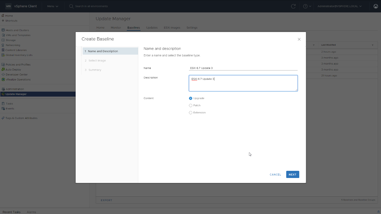Click the Last Modified column header

tap(328, 45)
